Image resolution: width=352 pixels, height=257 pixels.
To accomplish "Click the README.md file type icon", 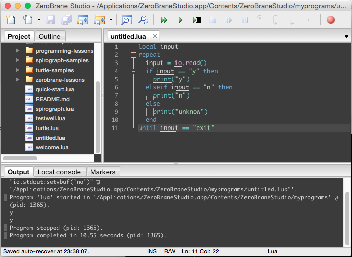I will [29, 99].
